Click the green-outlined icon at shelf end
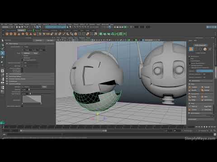Screen dimensions: 217x162 click(125, 34)
